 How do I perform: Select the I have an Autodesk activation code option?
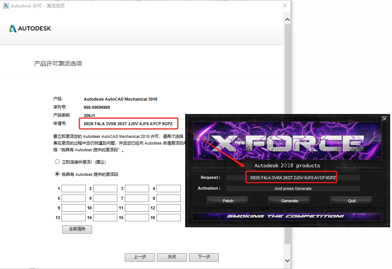[57, 174]
